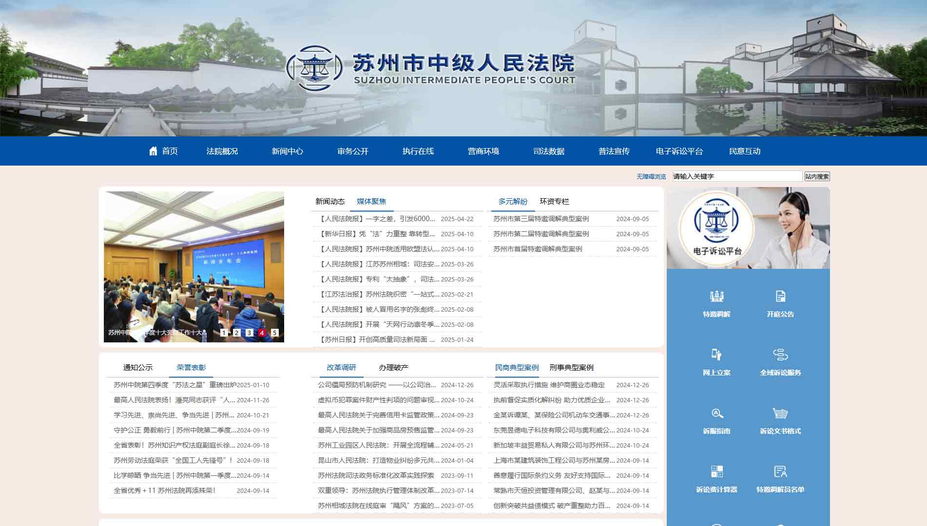The height and width of the screenshot is (526, 927).
Task: Open the 新闻中心 menu
Action: (x=287, y=151)
